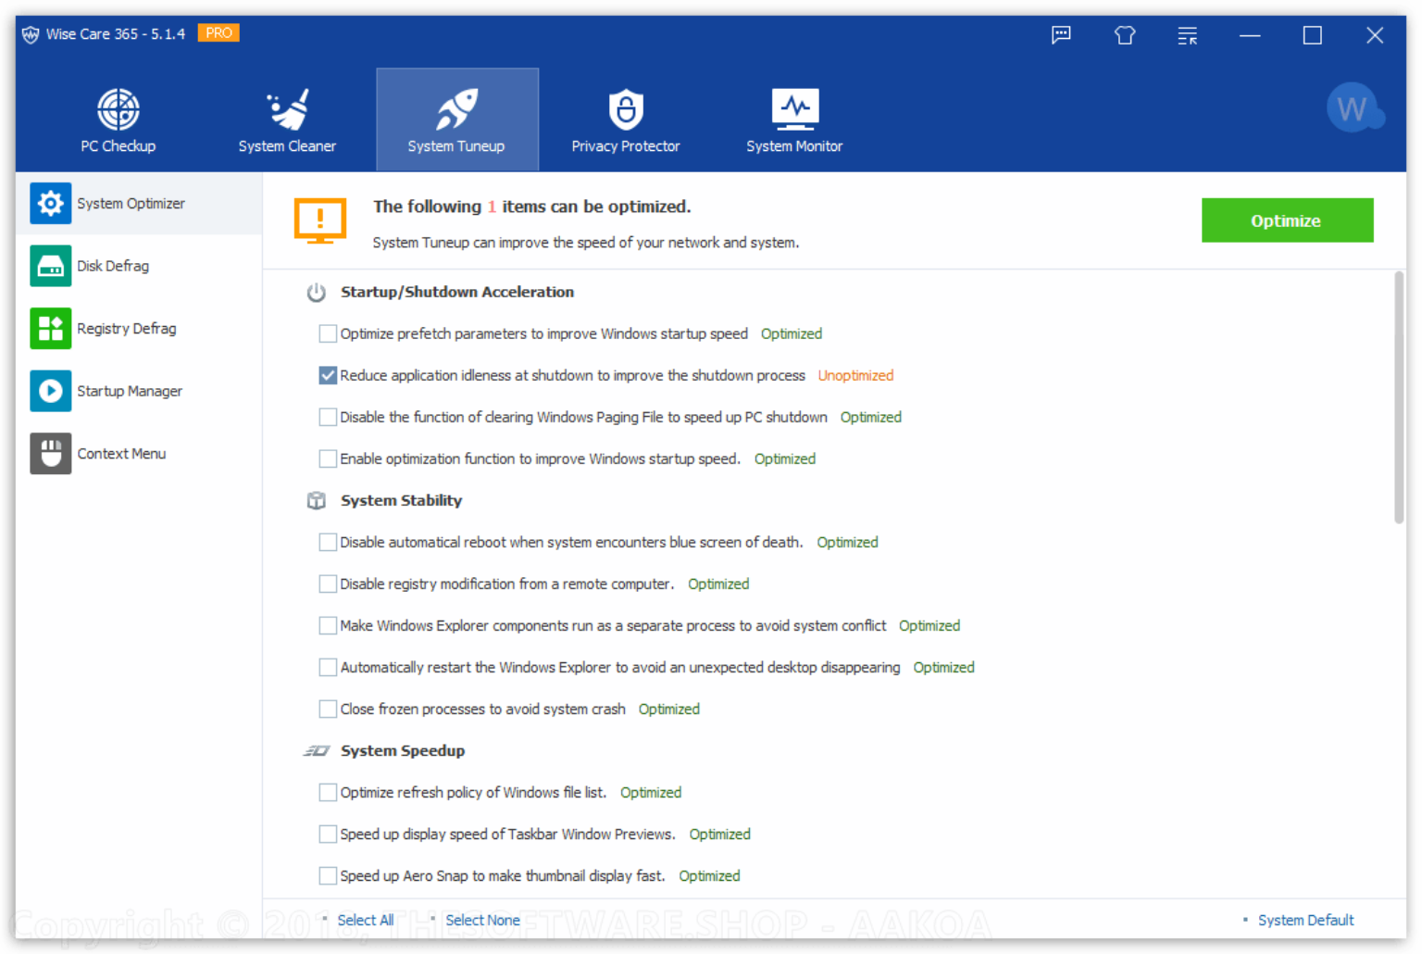
Task: Open the skin shirt icon in title bar
Action: (x=1125, y=35)
